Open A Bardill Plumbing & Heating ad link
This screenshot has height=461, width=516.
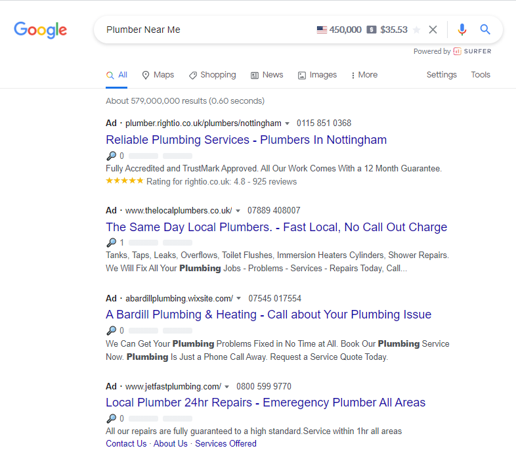point(269,315)
